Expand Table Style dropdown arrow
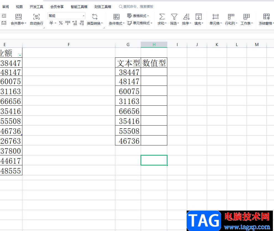This screenshot has width=274, height=231. (x=148, y=16)
